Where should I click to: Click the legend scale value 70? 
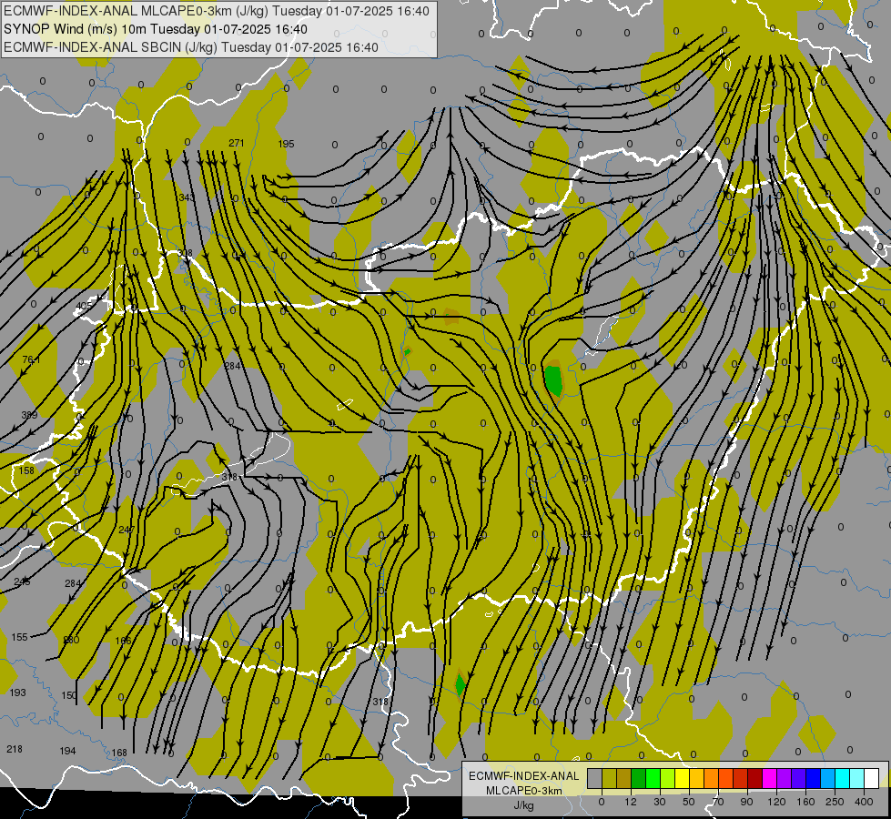click(x=718, y=802)
